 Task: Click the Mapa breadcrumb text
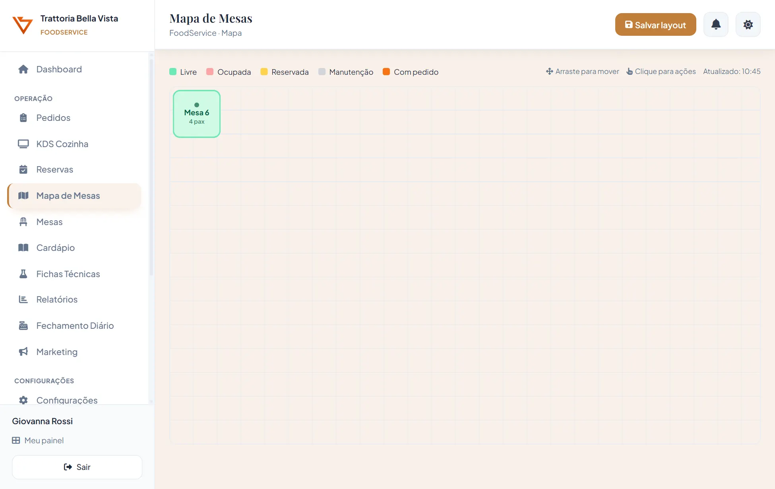pyautogui.click(x=231, y=33)
